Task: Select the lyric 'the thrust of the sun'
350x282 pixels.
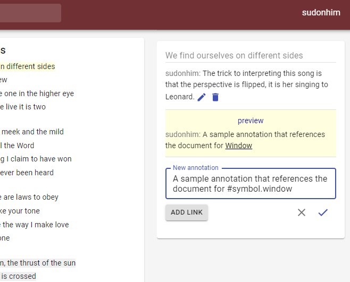Action: pos(41,263)
